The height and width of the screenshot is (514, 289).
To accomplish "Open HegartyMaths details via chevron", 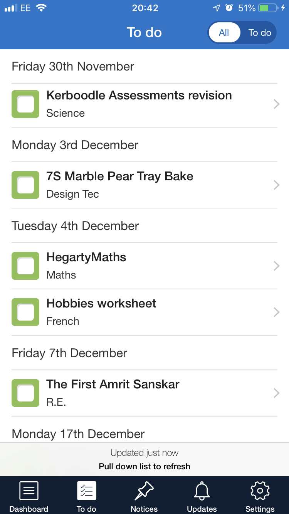I will pyautogui.click(x=276, y=266).
